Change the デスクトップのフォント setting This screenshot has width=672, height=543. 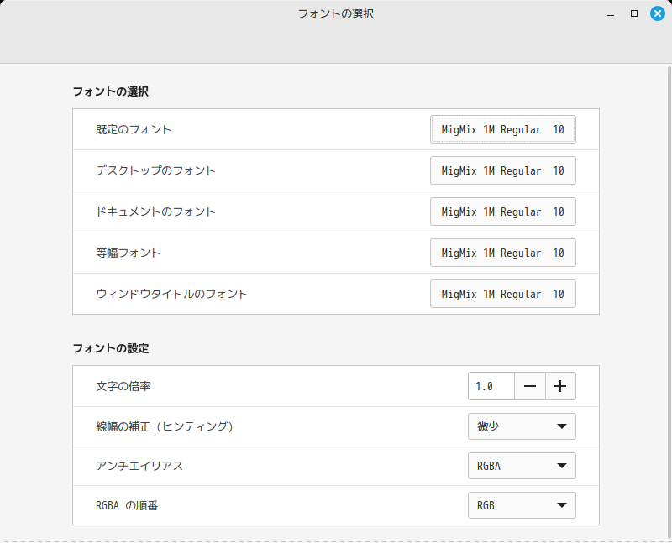point(502,170)
